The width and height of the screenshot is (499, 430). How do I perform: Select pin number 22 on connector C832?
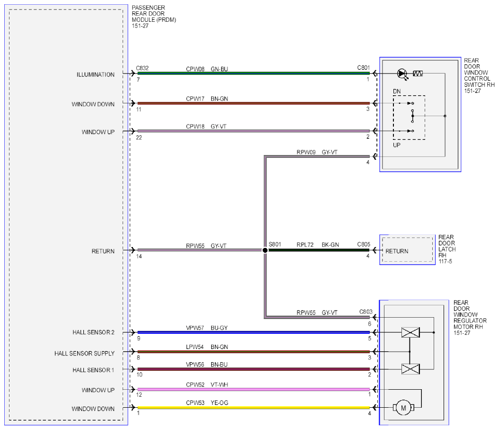[139, 137]
